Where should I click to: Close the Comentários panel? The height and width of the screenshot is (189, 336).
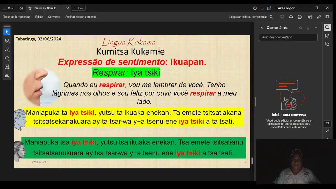[x=262, y=28]
